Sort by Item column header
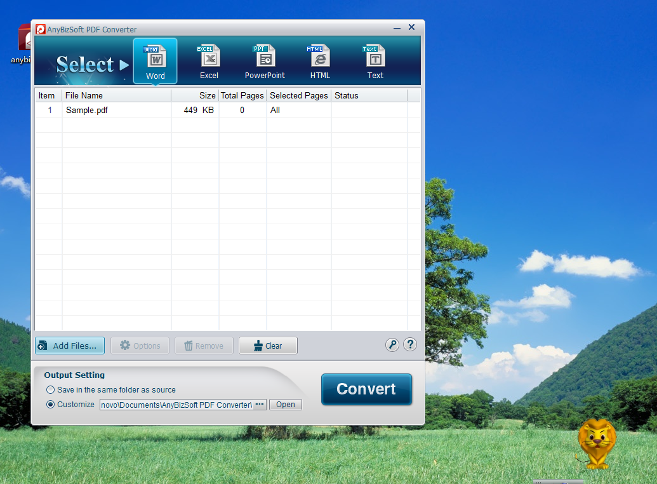The width and height of the screenshot is (657, 484). coord(49,96)
